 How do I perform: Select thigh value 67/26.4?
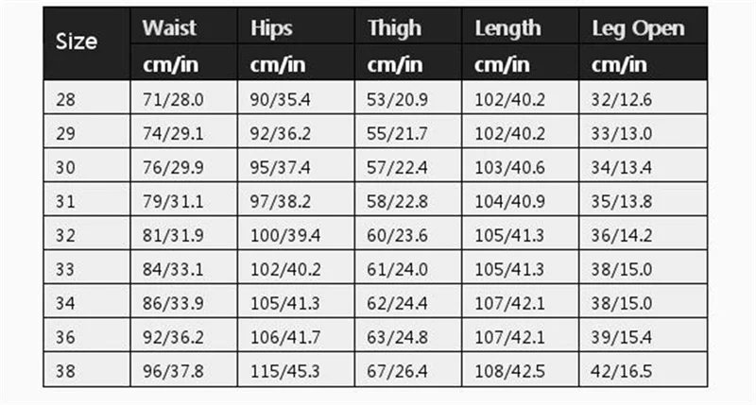[397, 371]
